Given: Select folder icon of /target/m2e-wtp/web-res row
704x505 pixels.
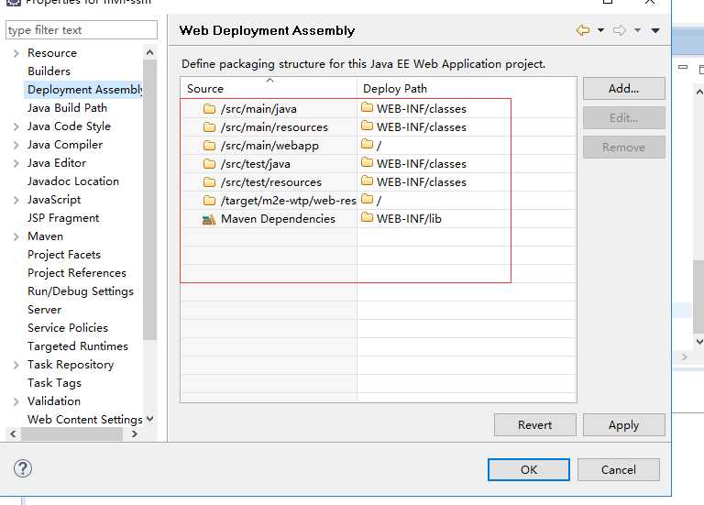Looking at the screenshot, I should pos(209,200).
